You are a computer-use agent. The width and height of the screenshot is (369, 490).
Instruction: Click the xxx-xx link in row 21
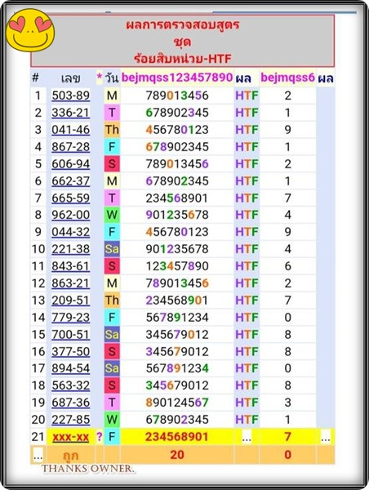coord(71,437)
